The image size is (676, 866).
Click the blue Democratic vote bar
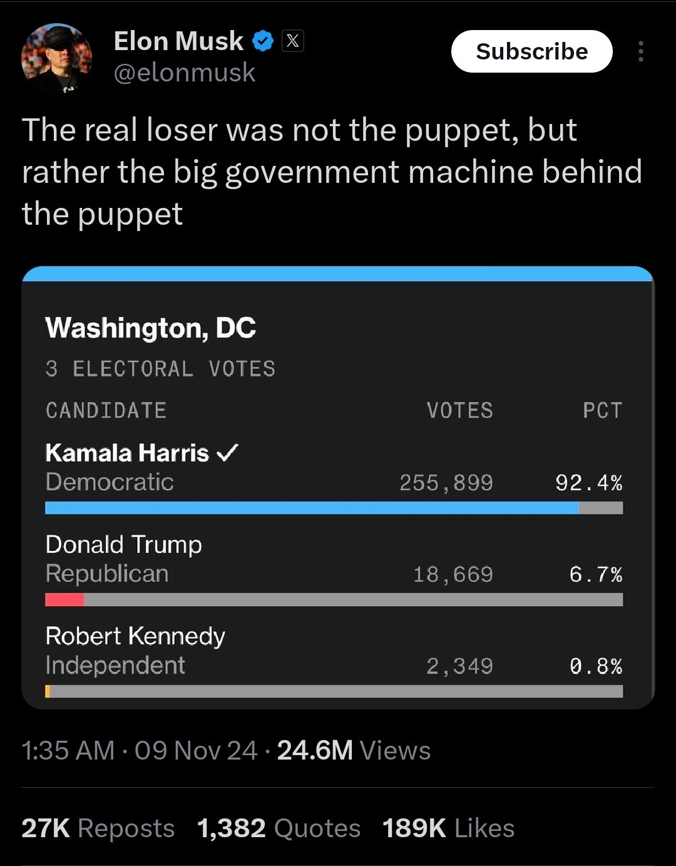312,508
